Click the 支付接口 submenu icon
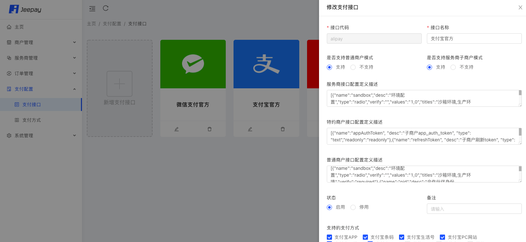Screen dimensions: 526x242 (17, 104)
